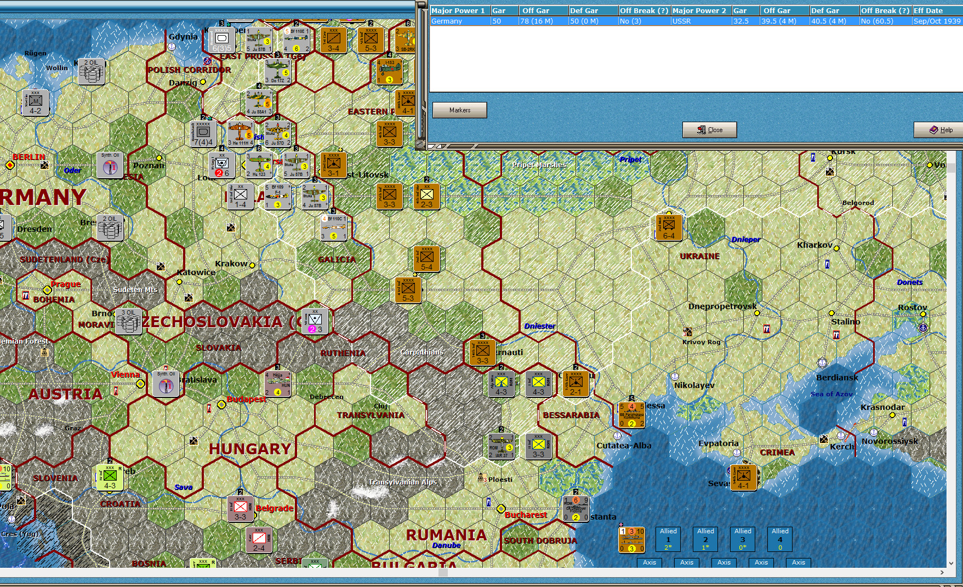Select the Soviet 5-3 army below Galicia

(x=408, y=290)
